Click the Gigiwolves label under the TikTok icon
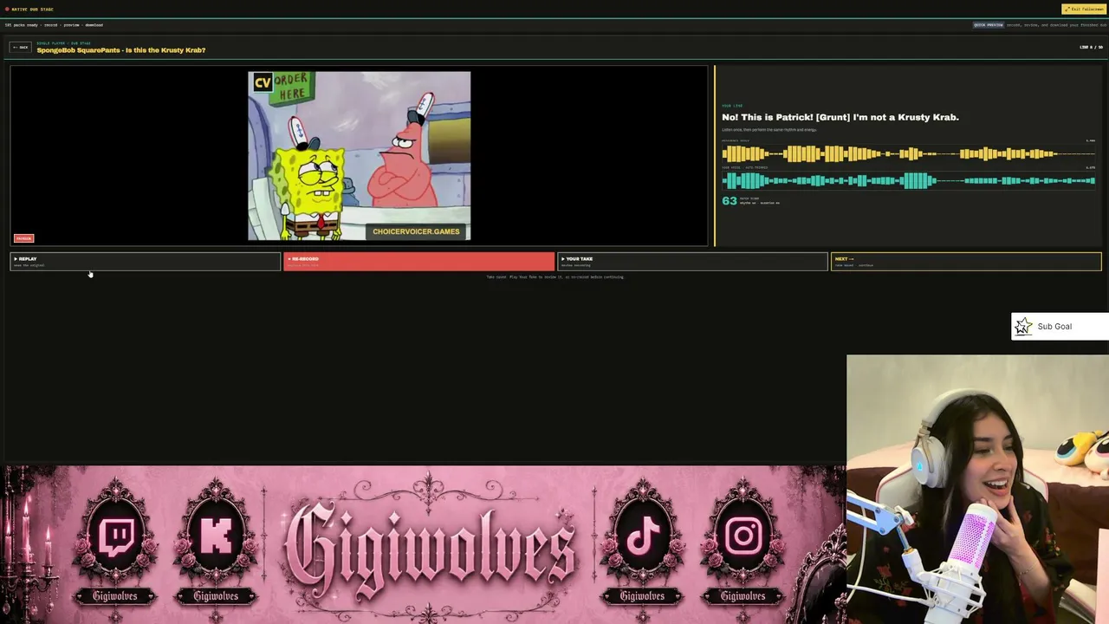 (x=642, y=596)
